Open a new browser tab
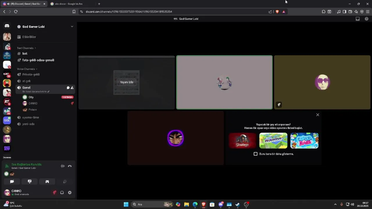 99,4
